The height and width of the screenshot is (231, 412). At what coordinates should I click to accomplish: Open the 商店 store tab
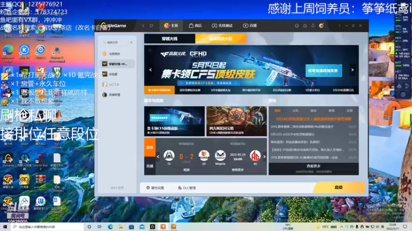tap(195, 25)
